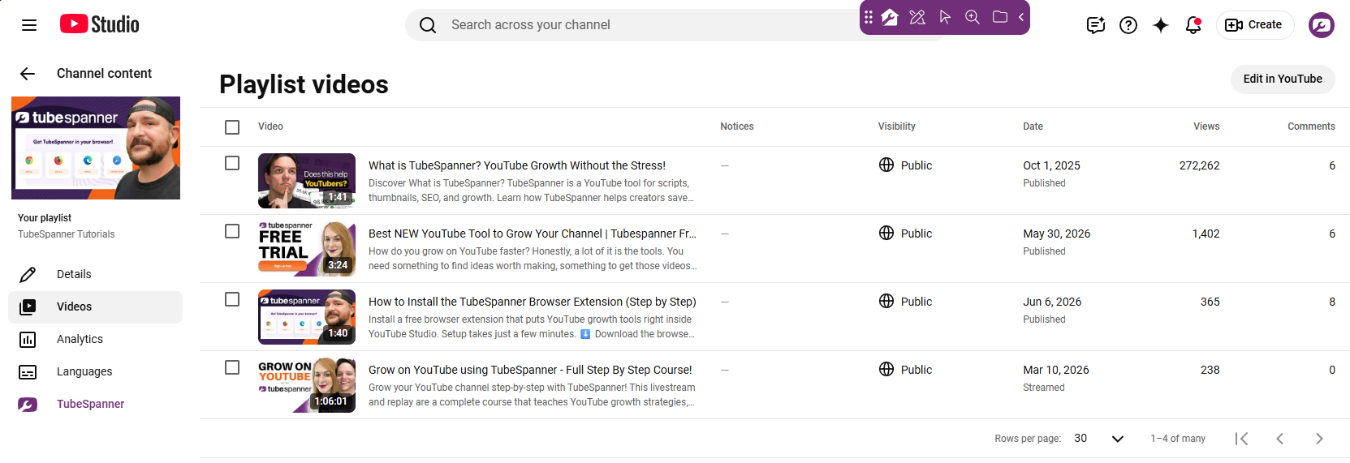Open Languages in the sidebar menu
Image resolution: width=1350 pixels, height=463 pixels.
(x=96, y=372)
